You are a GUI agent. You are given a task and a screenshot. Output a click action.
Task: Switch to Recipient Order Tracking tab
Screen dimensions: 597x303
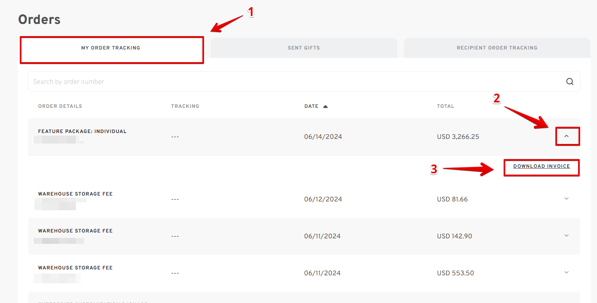(497, 48)
